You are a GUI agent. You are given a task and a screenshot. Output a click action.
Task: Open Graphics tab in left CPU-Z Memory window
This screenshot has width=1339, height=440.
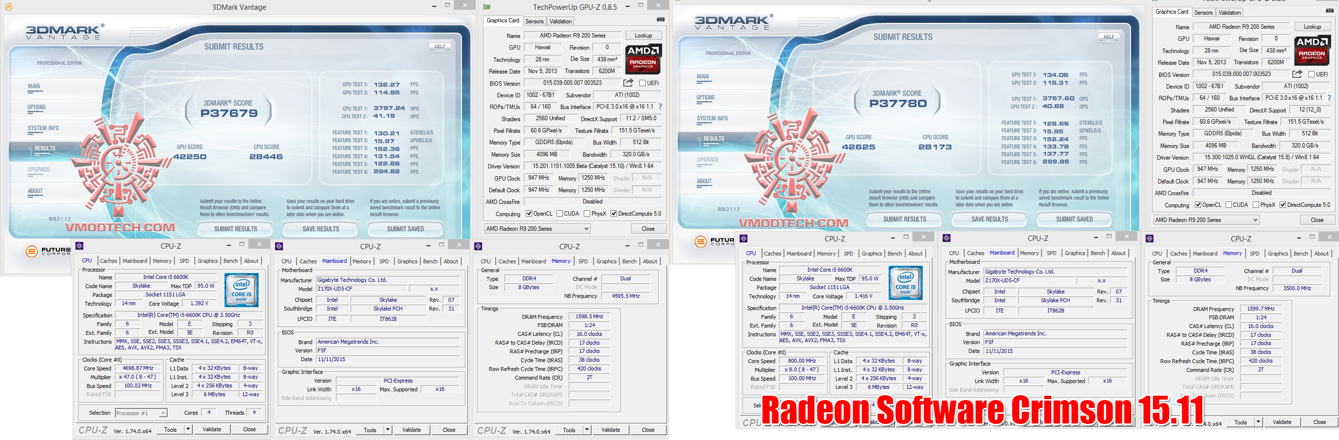point(607,261)
